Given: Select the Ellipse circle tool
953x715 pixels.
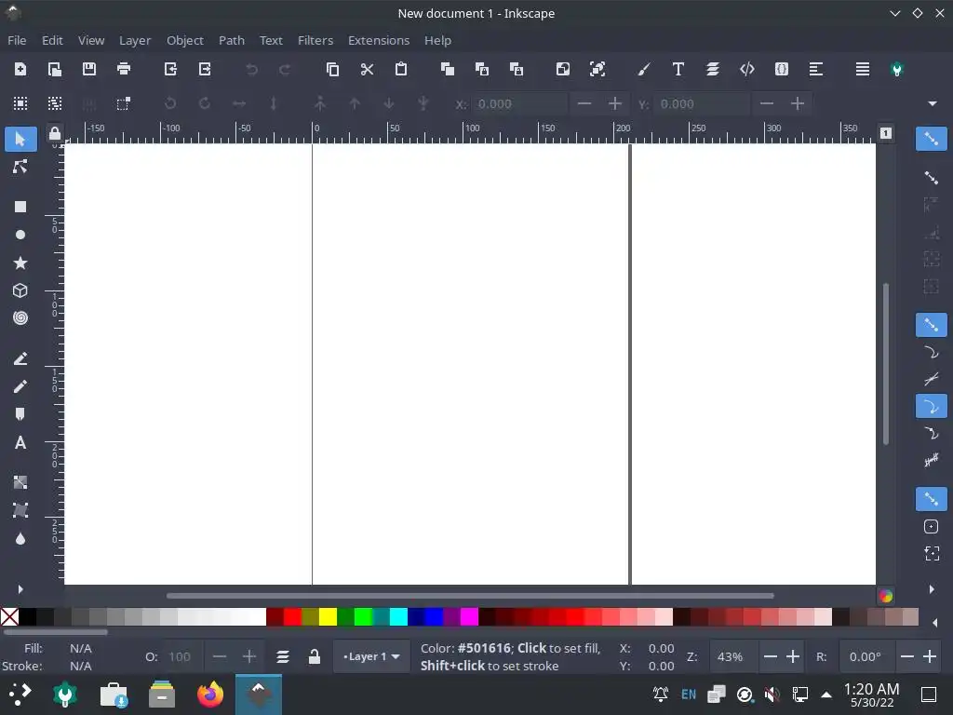Looking at the screenshot, I should (x=20, y=235).
